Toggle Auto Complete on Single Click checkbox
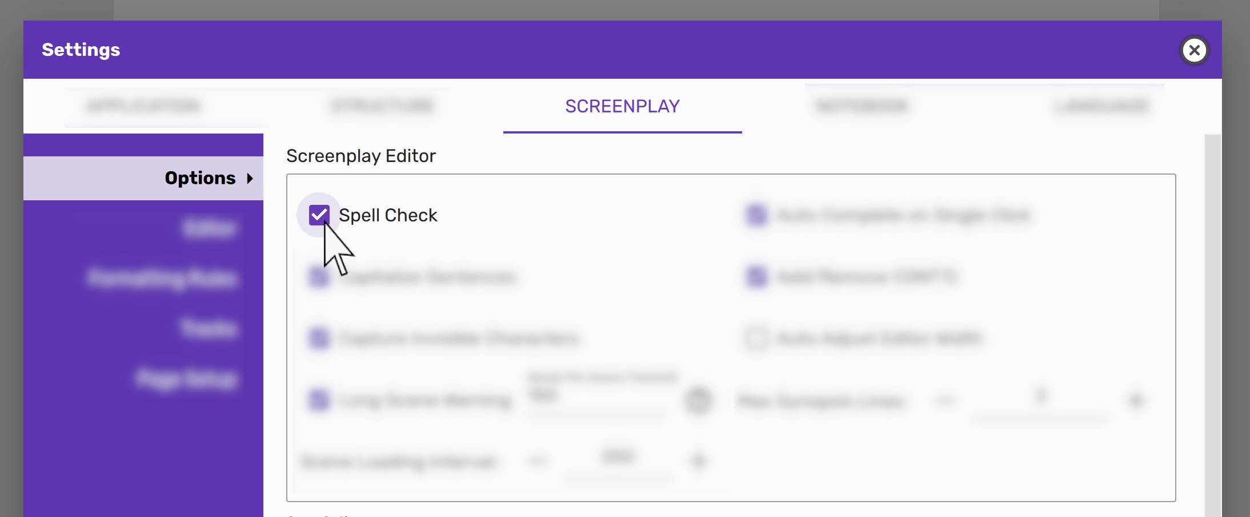The width and height of the screenshot is (1250, 517). [756, 215]
